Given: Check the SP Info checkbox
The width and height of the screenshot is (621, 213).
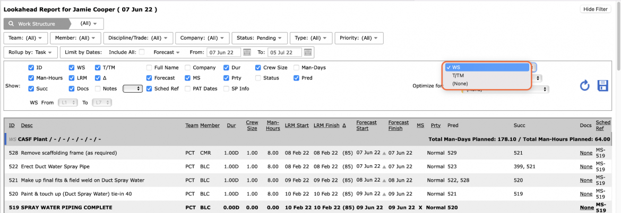Looking at the screenshot, I should [226, 88].
